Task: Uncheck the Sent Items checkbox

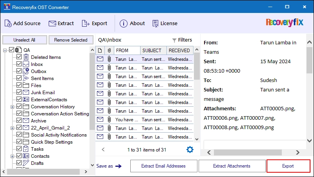Action: [19, 78]
